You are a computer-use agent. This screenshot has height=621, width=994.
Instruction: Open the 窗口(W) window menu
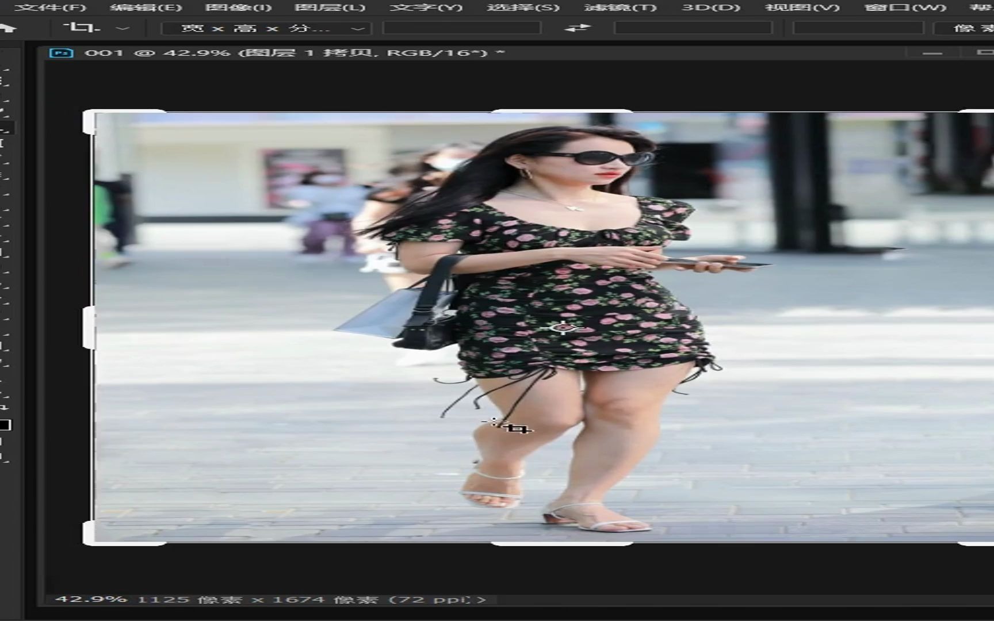click(x=905, y=7)
